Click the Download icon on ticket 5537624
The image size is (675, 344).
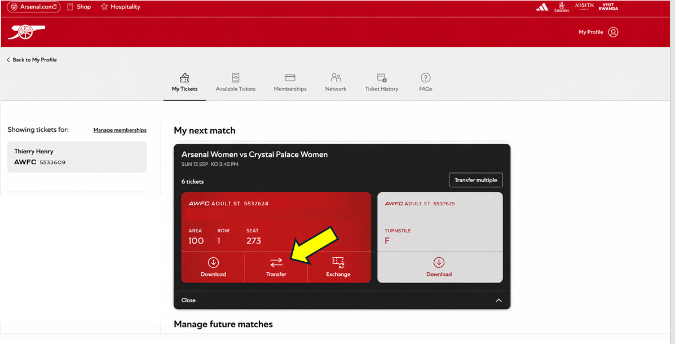point(213,262)
